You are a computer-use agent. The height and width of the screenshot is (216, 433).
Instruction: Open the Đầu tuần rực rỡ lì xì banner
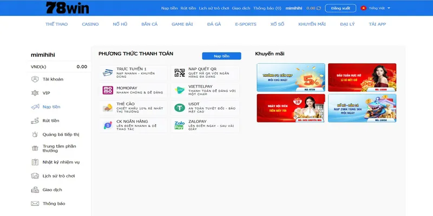pyautogui.click(x=362, y=77)
